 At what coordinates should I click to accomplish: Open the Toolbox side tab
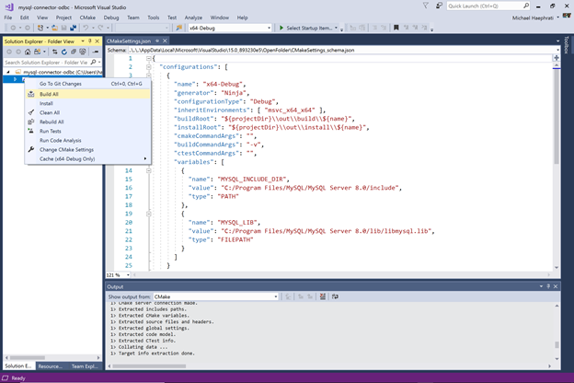tap(567, 45)
